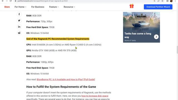The height and width of the screenshot is (100, 178).
Task: Open the For Business menu item
Action: click(x=38, y=7)
